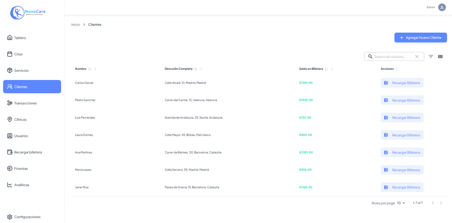Sort by Saldo en Billetera column
452x223 pixels.
(326, 69)
